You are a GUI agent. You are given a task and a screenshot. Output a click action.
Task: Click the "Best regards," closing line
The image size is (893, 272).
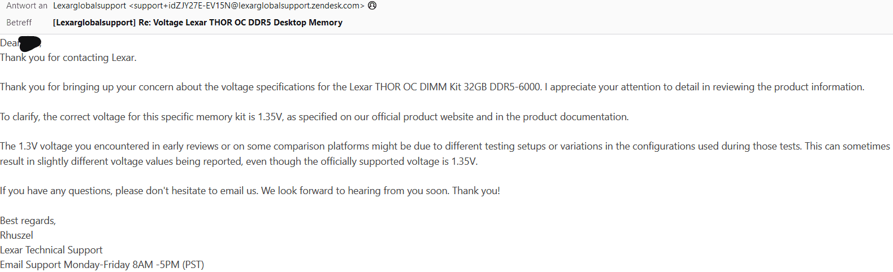click(x=28, y=221)
